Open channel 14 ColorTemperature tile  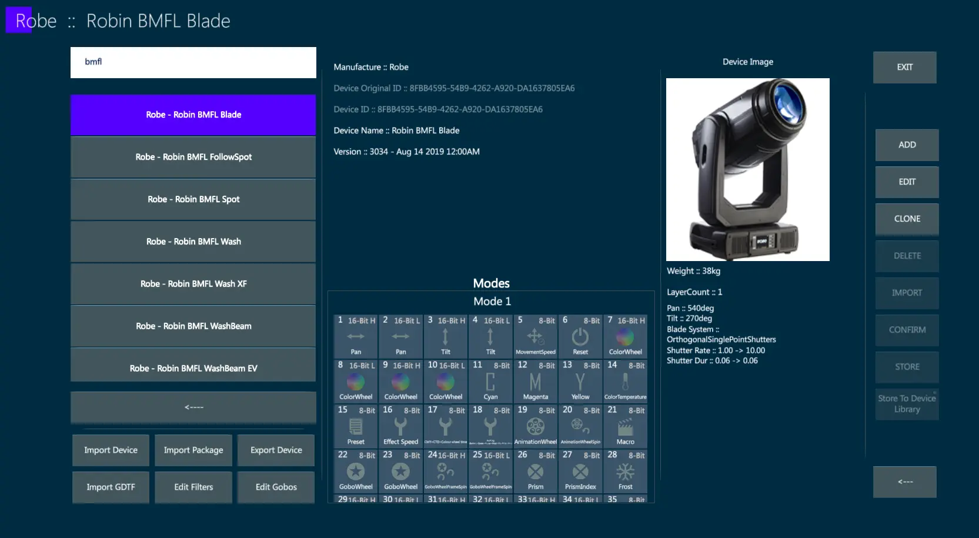click(625, 381)
